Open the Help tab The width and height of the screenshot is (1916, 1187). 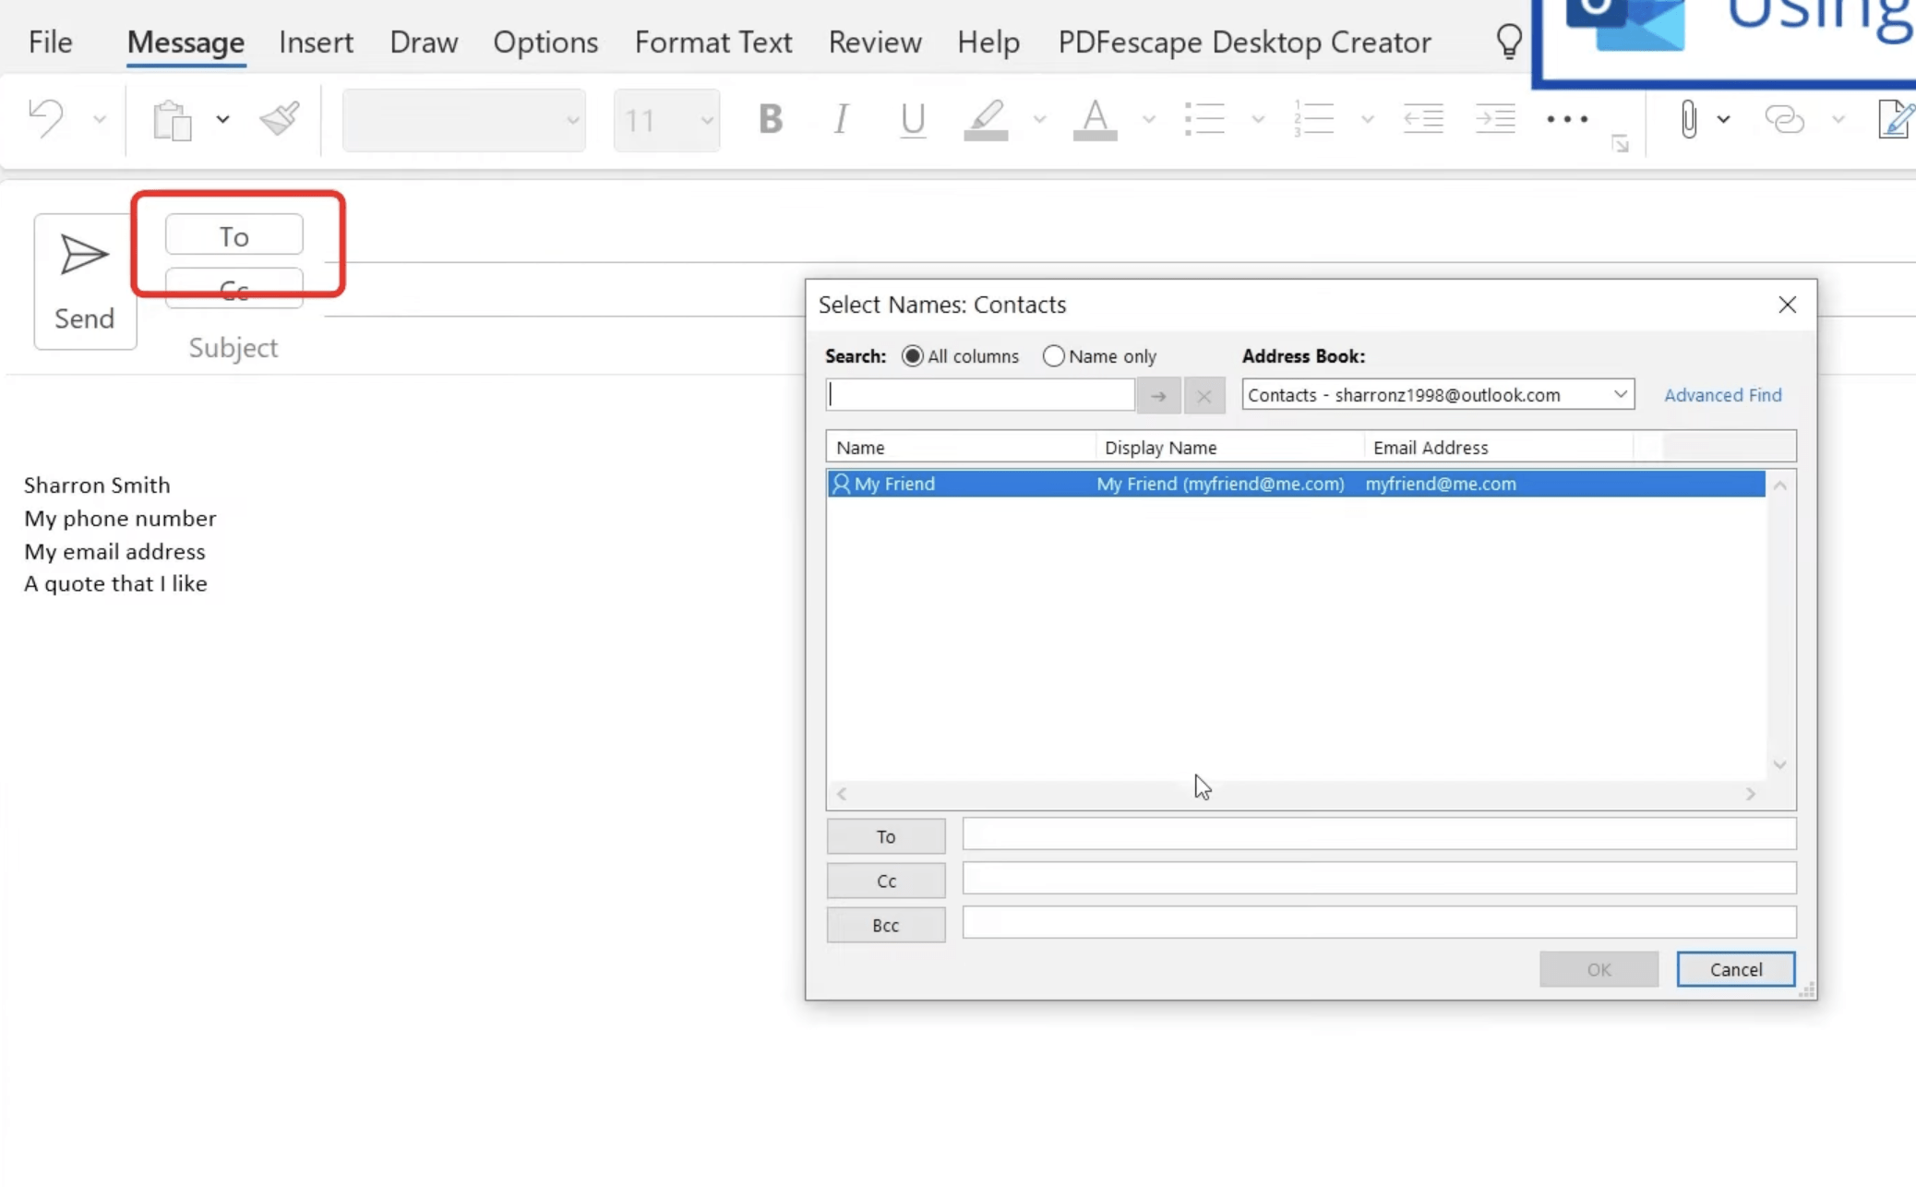988,42
